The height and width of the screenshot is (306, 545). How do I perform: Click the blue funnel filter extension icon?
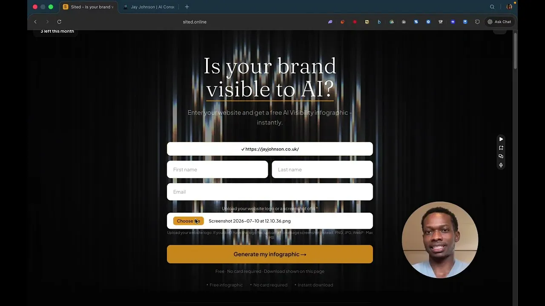pyautogui.click(x=465, y=22)
